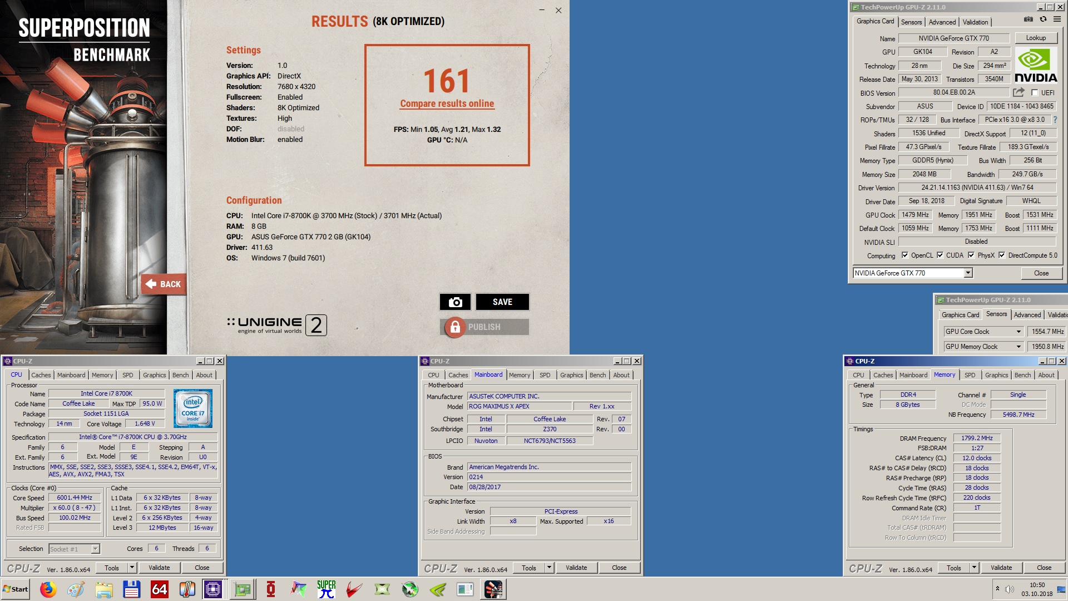
Task: Click the locked Publish icon in Superposition
Action: [454, 327]
